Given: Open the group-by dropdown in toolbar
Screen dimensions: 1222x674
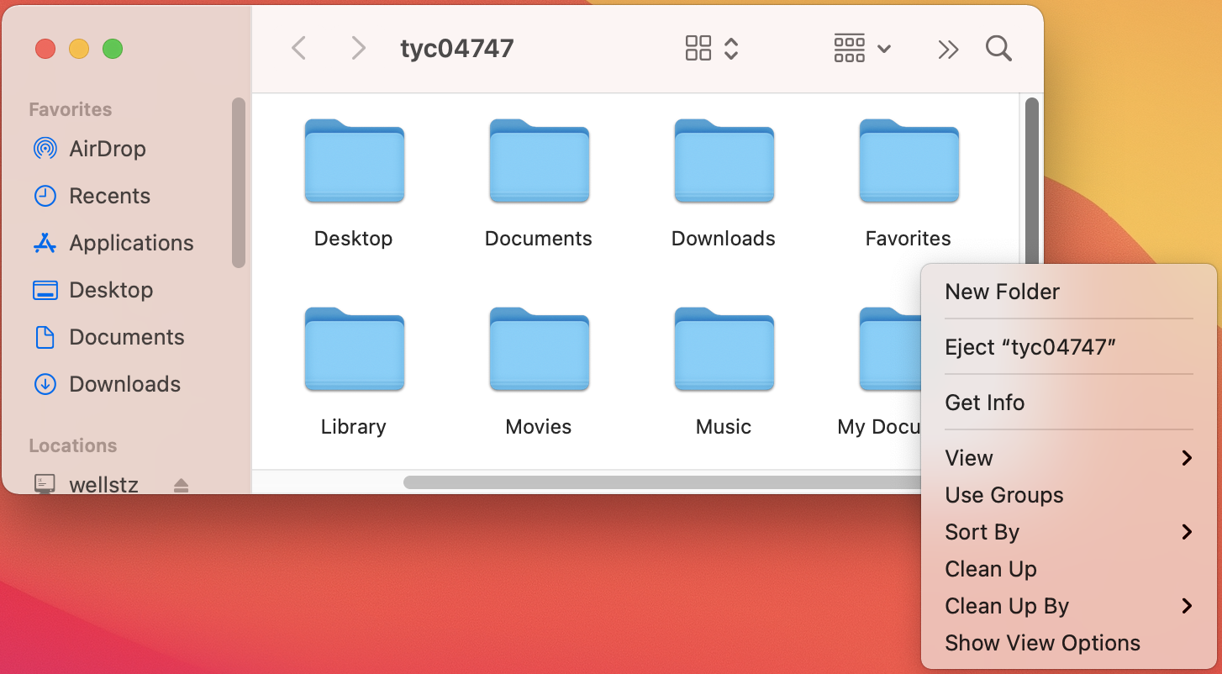Looking at the screenshot, I should (861, 49).
